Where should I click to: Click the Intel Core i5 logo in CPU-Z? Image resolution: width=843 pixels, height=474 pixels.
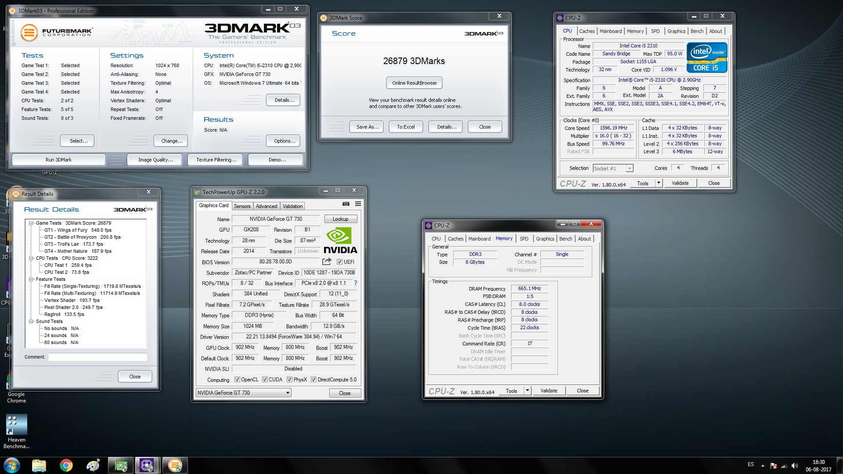pos(707,57)
